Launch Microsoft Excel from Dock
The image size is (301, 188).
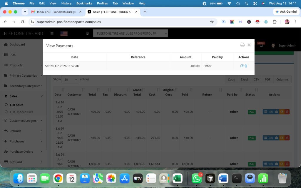(x=177, y=179)
